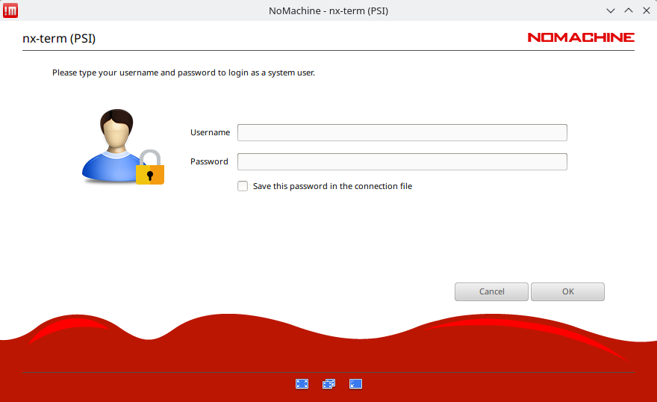Click the fullscreen on all monitors icon
Screen dimensions: 657x402
329,383
